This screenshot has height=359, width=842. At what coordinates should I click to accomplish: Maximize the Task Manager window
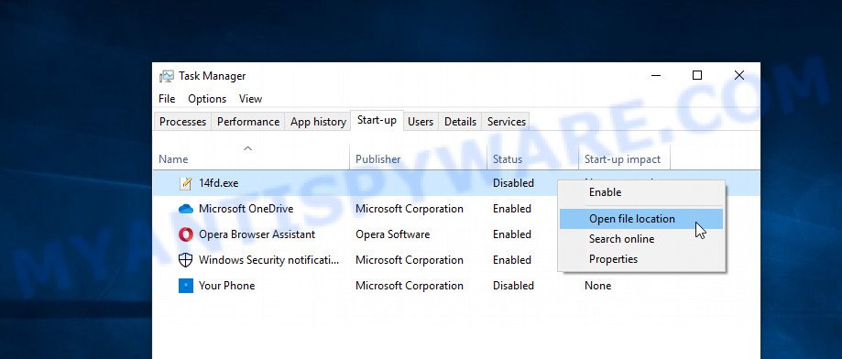click(697, 76)
